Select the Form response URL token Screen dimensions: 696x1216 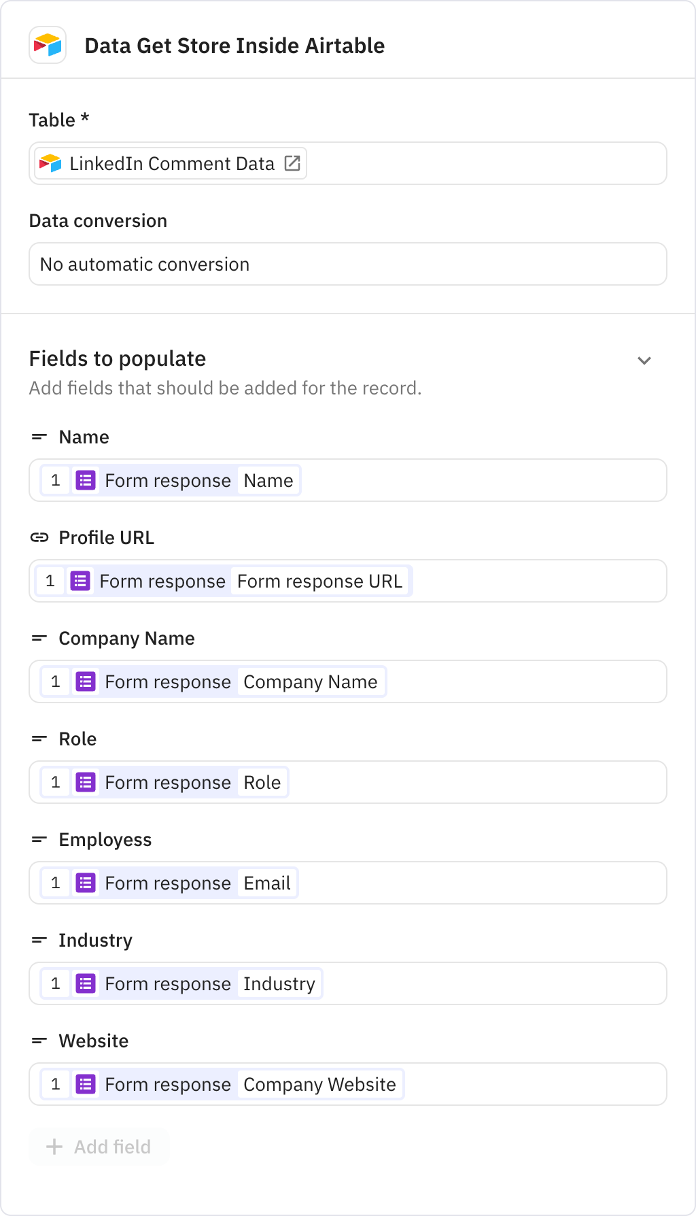click(x=224, y=581)
